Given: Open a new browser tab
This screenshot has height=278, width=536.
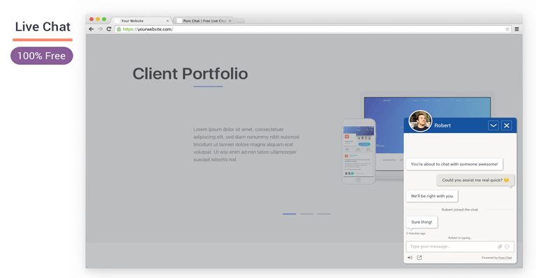Looking at the screenshot, I should coord(240,21).
